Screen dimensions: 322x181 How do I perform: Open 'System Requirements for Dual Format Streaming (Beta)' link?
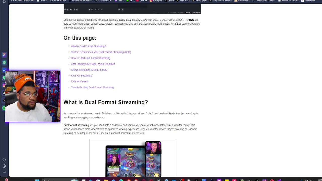click(x=101, y=52)
